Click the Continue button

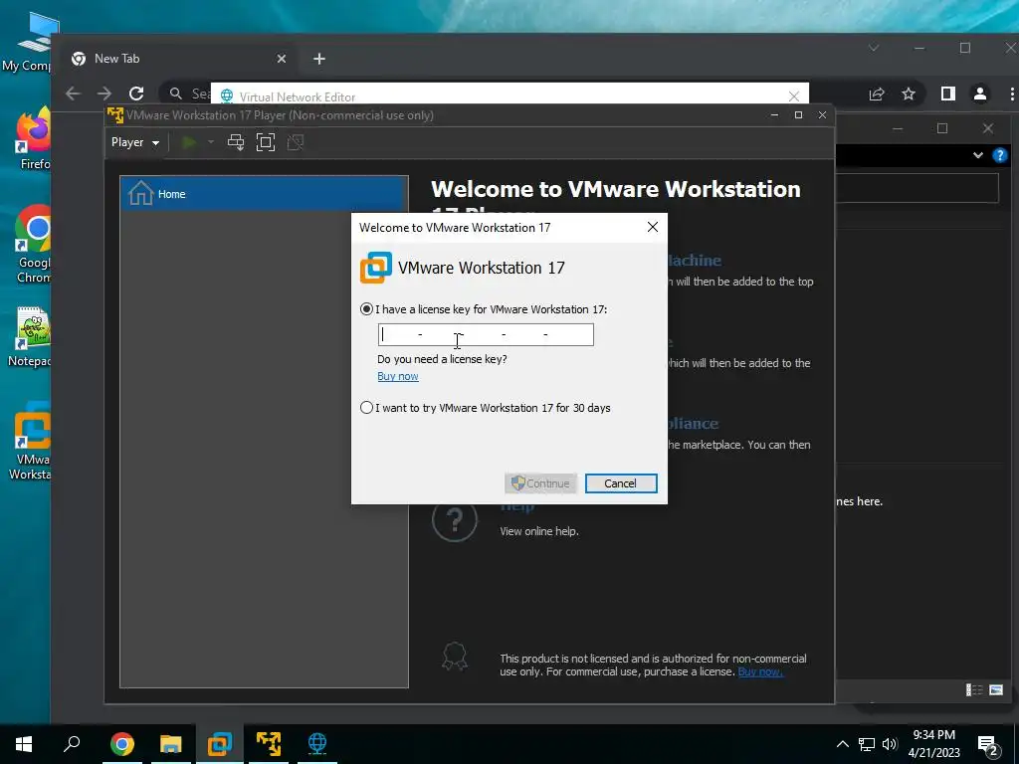[x=540, y=483]
